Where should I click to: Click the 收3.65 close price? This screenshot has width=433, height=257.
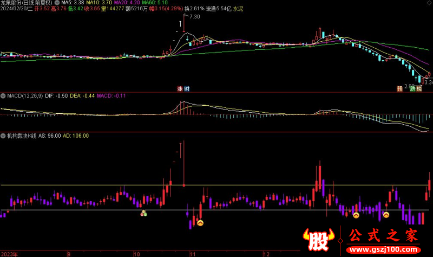pos(92,9)
